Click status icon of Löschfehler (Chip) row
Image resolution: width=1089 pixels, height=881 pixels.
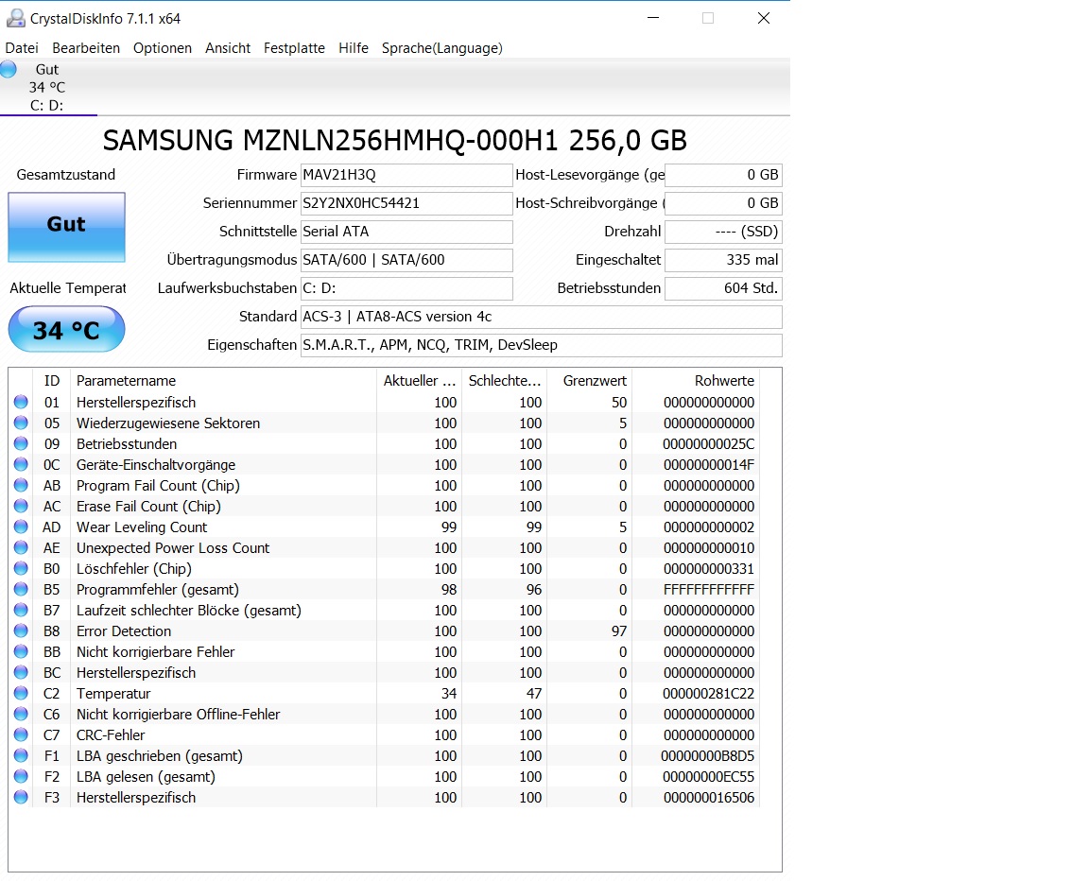pos(21,568)
